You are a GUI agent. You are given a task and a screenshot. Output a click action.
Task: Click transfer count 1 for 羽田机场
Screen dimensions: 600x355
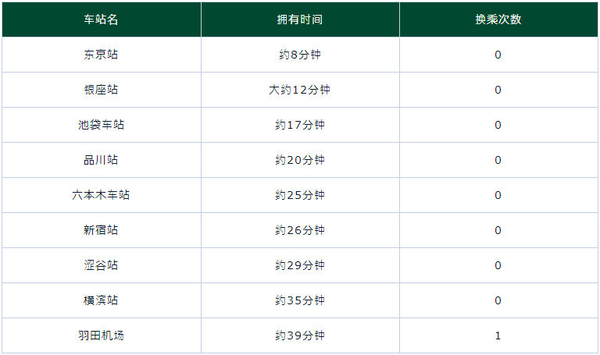tap(498, 335)
